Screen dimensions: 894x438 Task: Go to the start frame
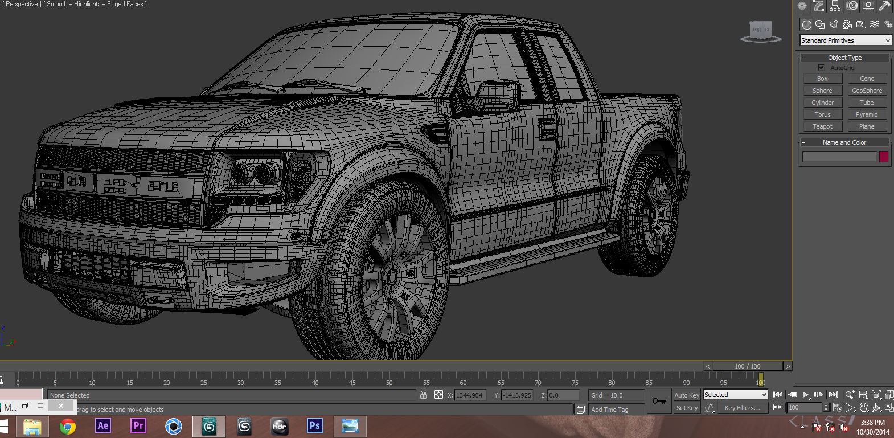click(778, 395)
